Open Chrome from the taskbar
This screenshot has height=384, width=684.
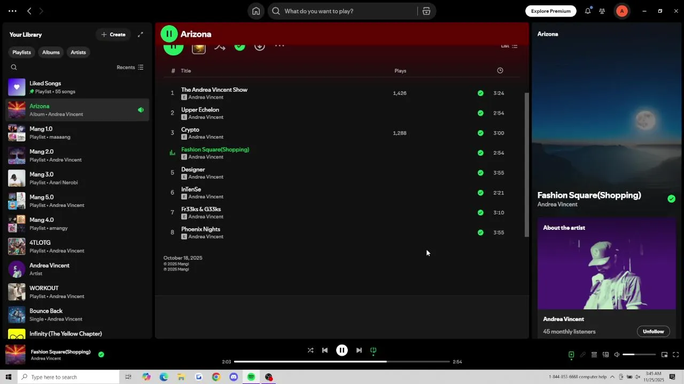(x=216, y=377)
